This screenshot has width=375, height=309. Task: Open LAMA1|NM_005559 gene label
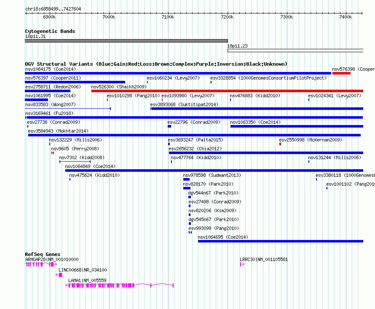87,280
